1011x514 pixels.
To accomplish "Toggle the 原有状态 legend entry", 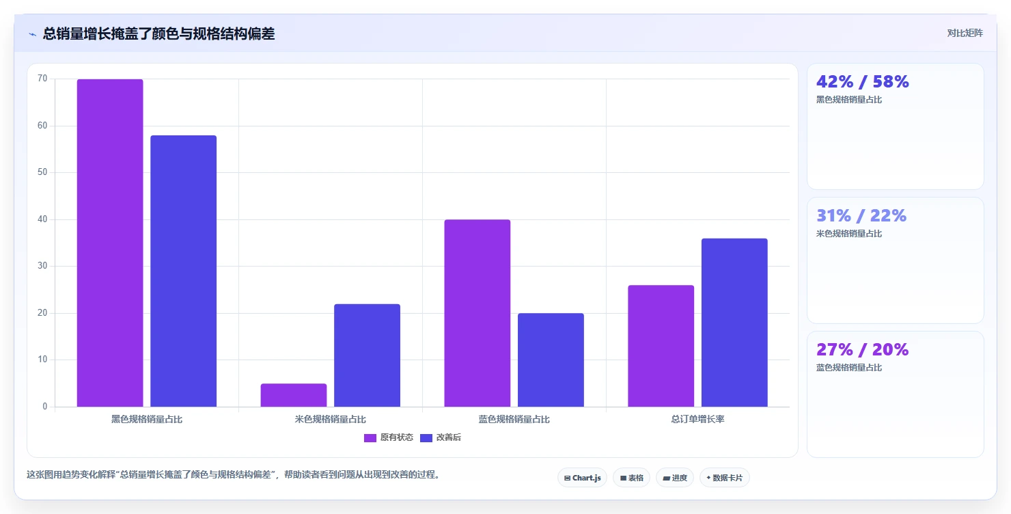I will pos(389,437).
